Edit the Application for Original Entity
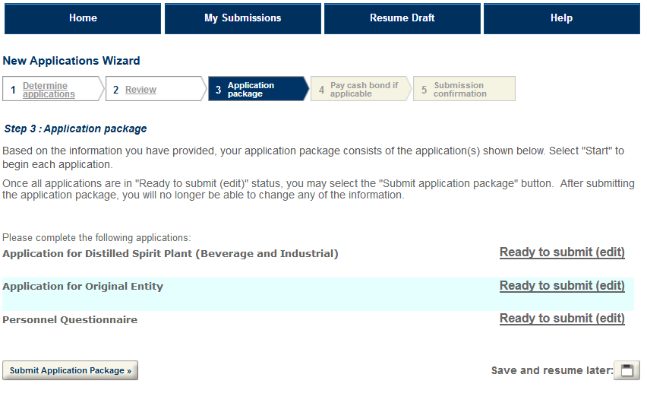Screen dimensions: 647x403 pyautogui.click(x=562, y=286)
